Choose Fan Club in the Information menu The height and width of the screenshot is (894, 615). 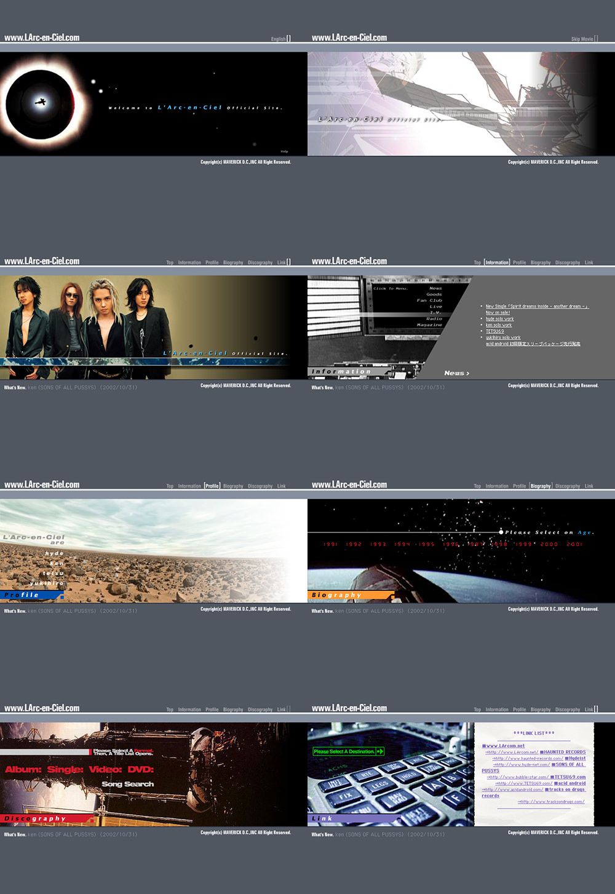pos(429,301)
